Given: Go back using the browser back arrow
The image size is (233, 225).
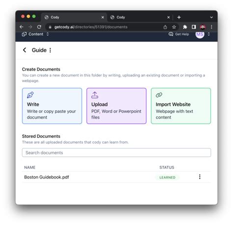Looking at the screenshot, I should pyautogui.click(x=22, y=27).
